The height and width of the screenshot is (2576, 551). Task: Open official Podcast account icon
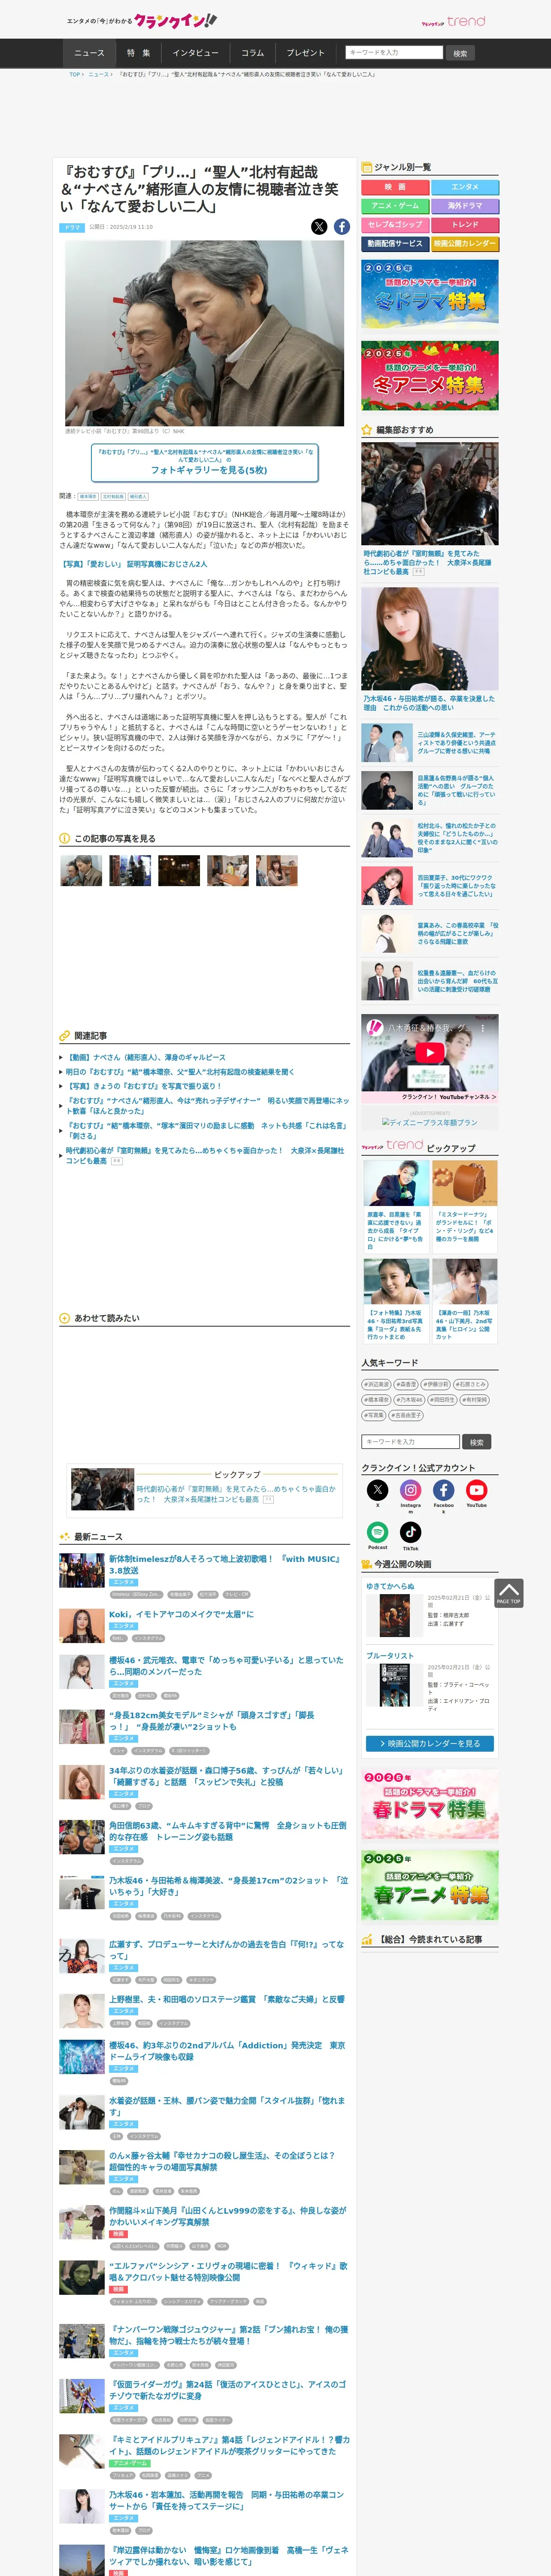(x=378, y=1532)
